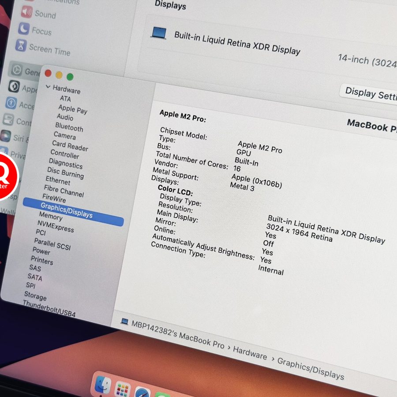Select Controller in the Hardware list
397x397 pixels.
pyautogui.click(x=64, y=154)
